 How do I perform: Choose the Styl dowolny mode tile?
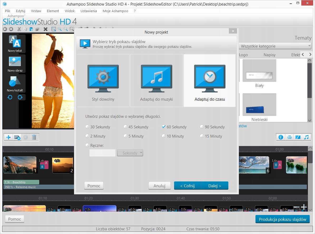(103, 80)
